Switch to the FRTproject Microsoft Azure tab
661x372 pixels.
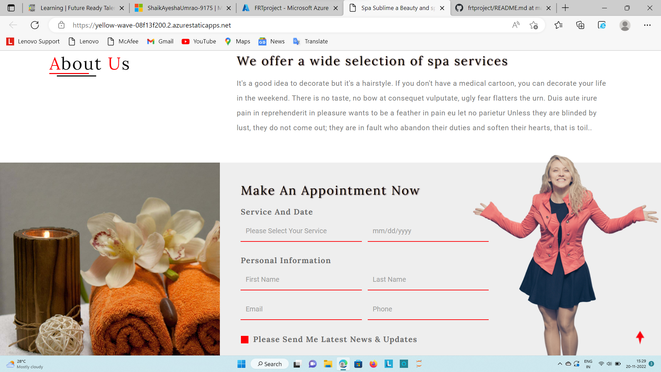coord(290,8)
